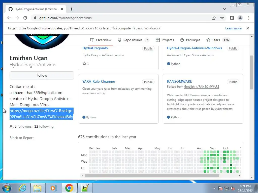The height and width of the screenshot is (193, 258).
Task: Click the Emirhan Uçan profile name
Action: pyautogui.click(x=28, y=58)
